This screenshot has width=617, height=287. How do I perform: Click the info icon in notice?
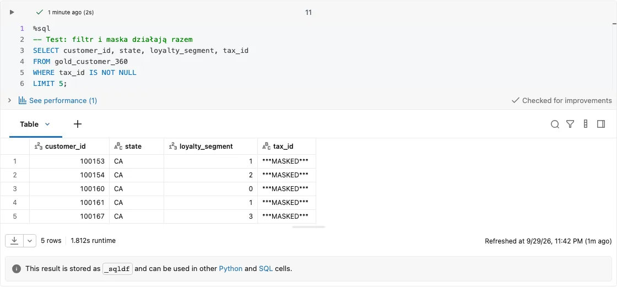[16, 269]
